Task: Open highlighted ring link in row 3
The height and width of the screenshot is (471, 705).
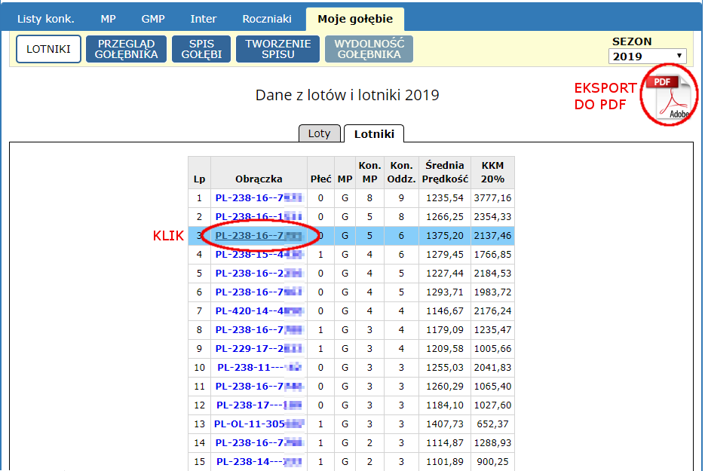Action: [259, 236]
